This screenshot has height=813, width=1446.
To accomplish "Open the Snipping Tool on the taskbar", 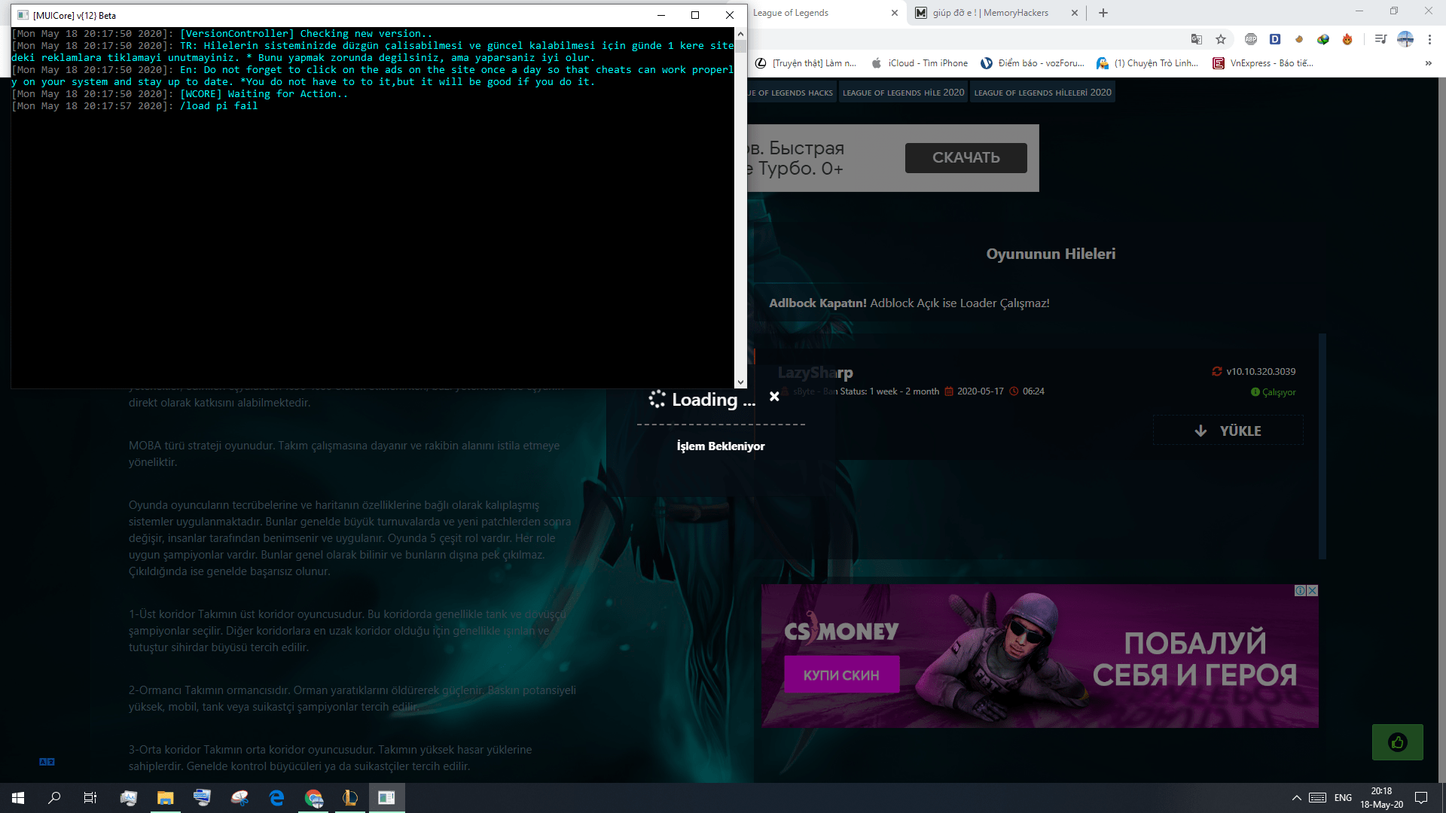I will [239, 798].
